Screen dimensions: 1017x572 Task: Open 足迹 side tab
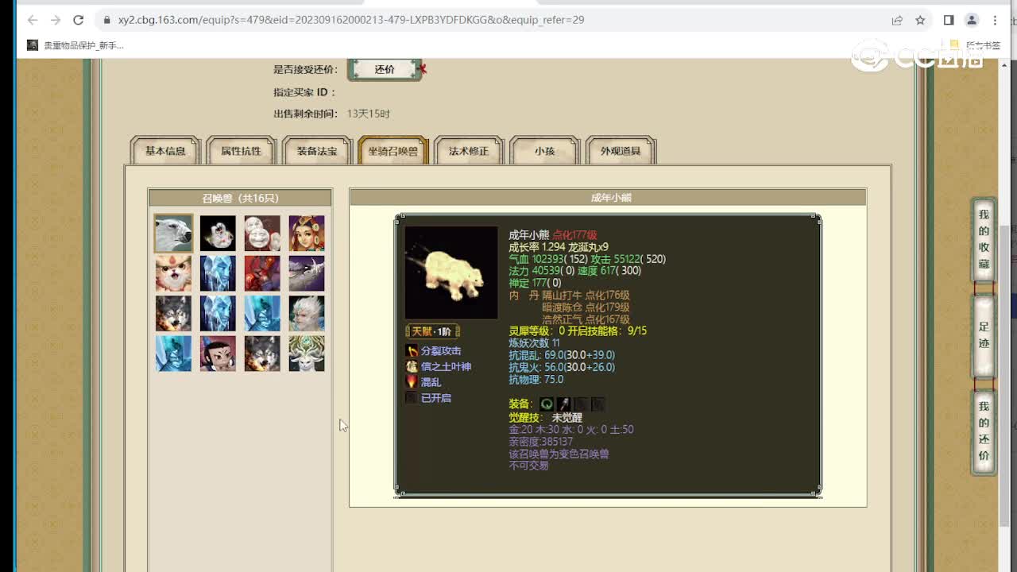pyautogui.click(x=984, y=335)
